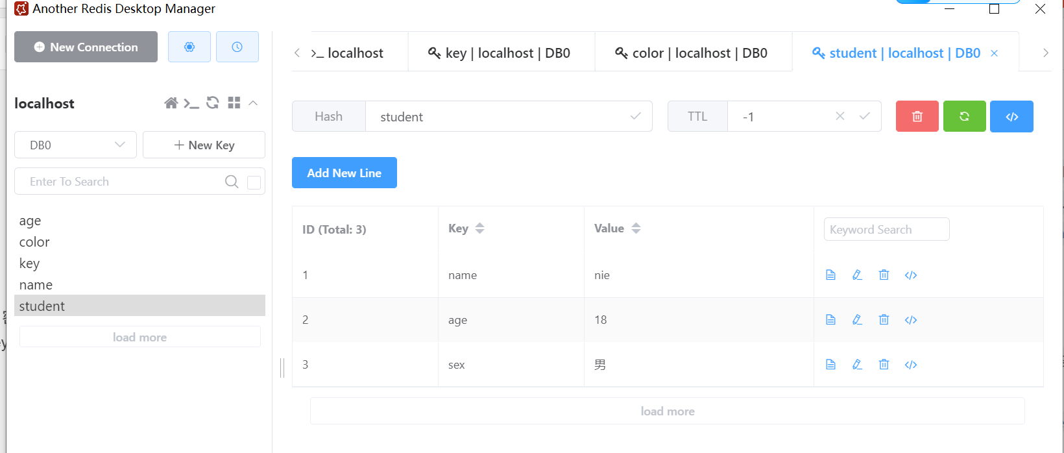Switch to key | localhost | DB0 tab
1064x453 pixels.
[x=500, y=53]
